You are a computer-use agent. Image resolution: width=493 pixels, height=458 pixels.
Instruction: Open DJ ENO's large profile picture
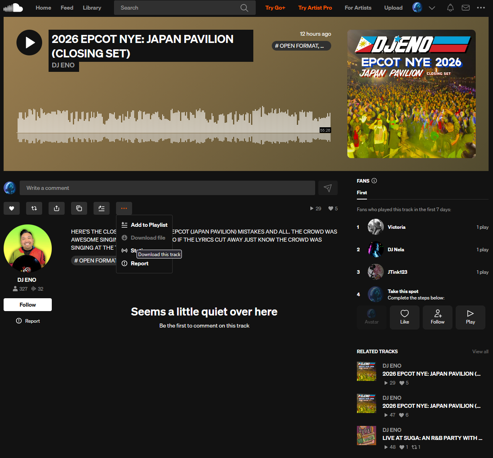pyautogui.click(x=28, y=248)
